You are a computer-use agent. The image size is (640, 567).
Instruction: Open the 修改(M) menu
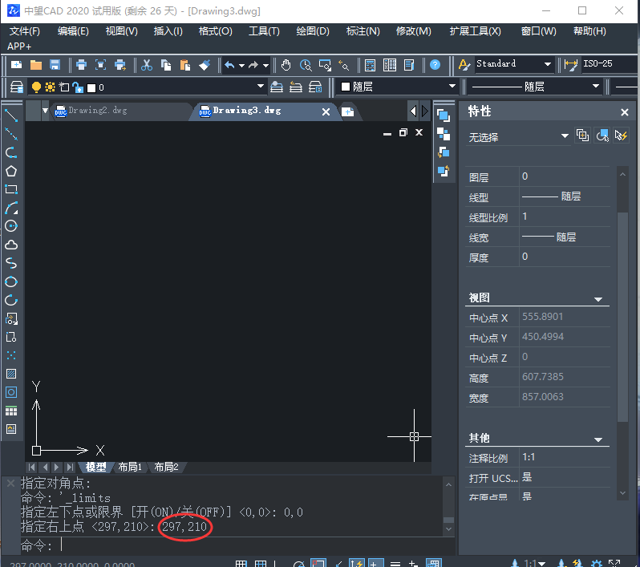pyautogui.click(x=413, y=31)
